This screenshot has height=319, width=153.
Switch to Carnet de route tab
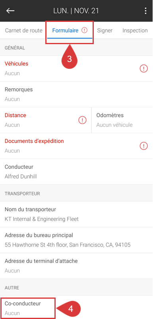(24, 31)
